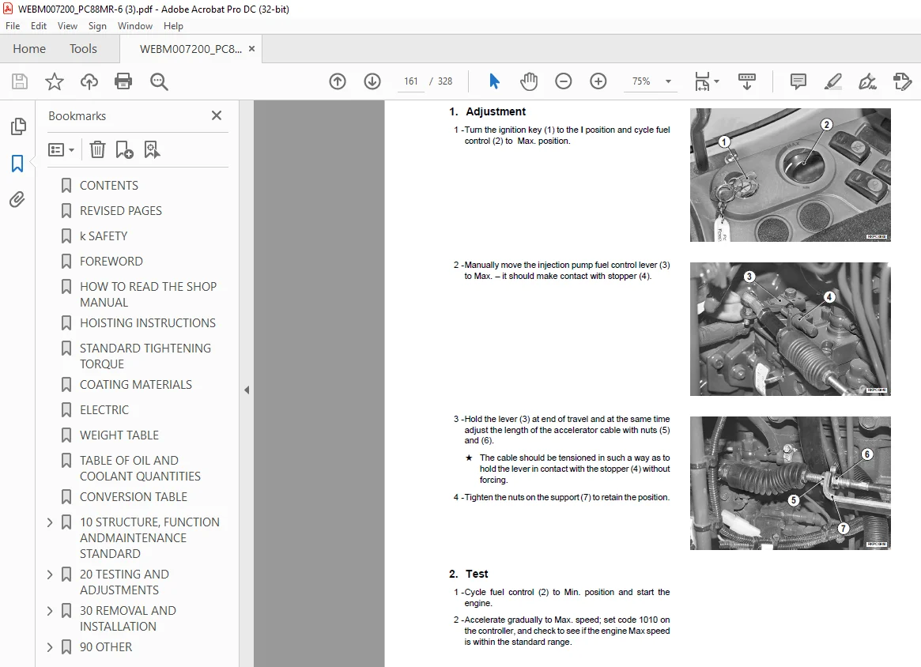Jump to FOREWORD bookmark

(111, 262)
